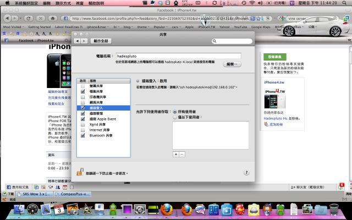This screenshot has width=352, height=220.
Task: Open the blog bookmarks folder
Action: point(128,27)
